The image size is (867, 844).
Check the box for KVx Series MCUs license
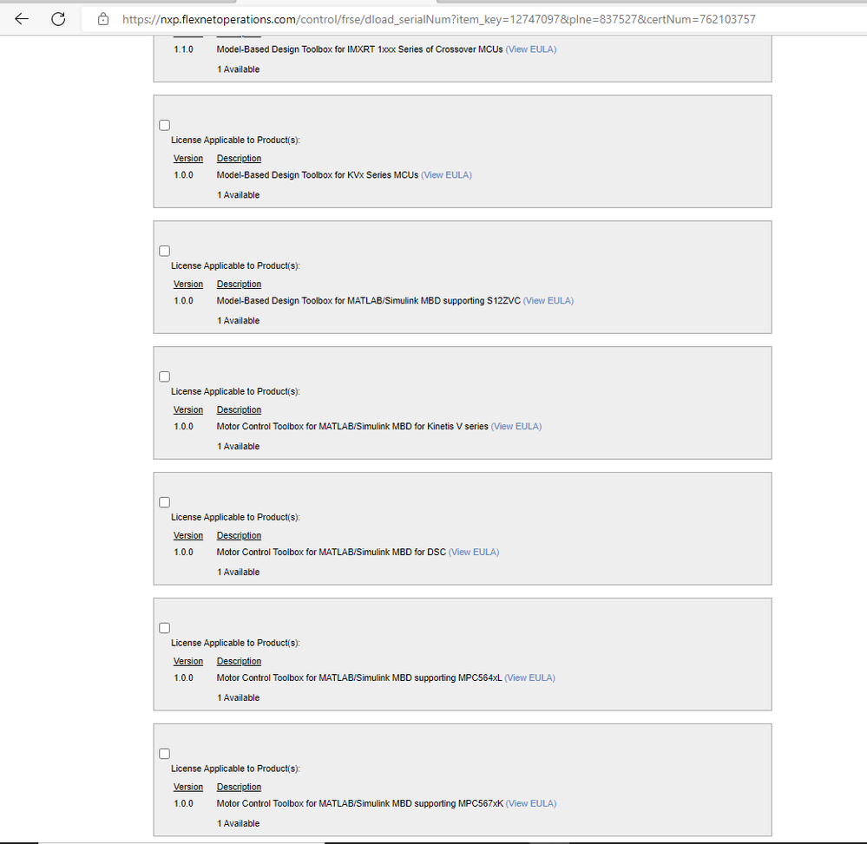(x=164, y=126)
